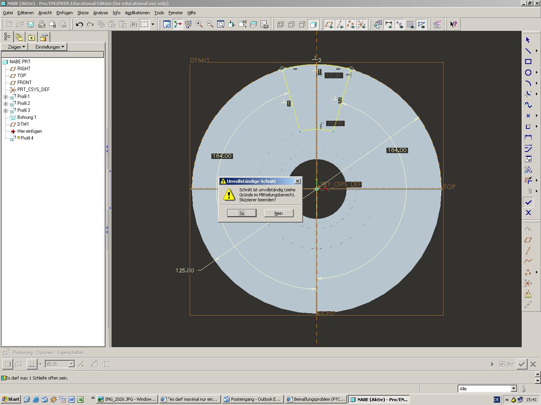Pick the line sketch tool
The width and height of the screenshot is (541, 405).
(x=528, y=51)
